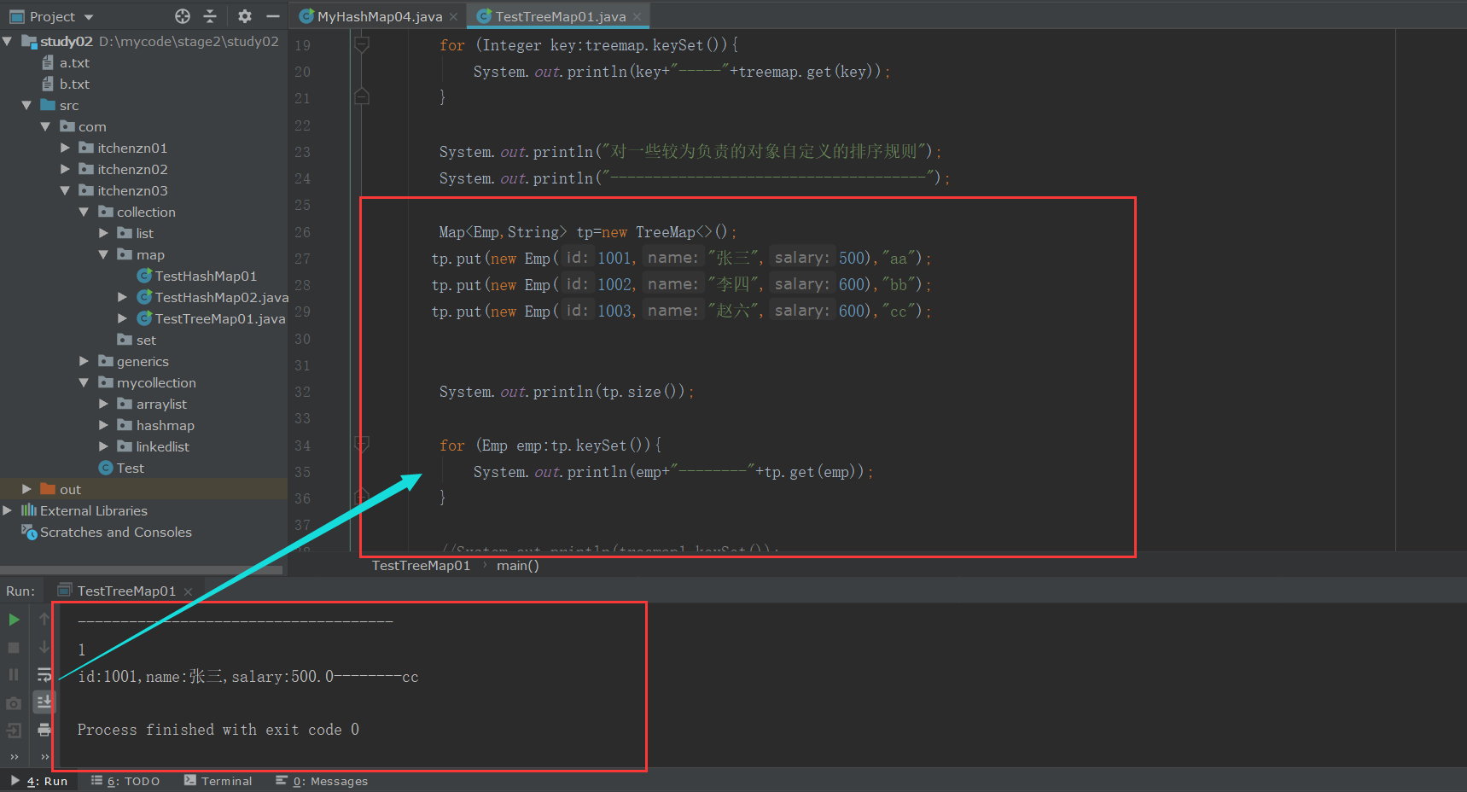The width and height of the screenshot is (1467, 792).
Task: Expand the out folder
Action: [26, 489]
